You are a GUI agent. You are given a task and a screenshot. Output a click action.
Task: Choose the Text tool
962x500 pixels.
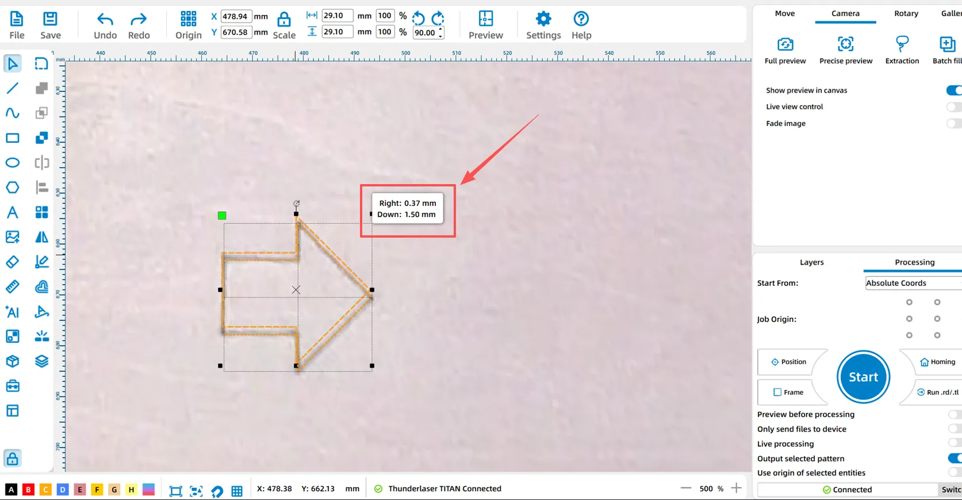click(12, 212)
